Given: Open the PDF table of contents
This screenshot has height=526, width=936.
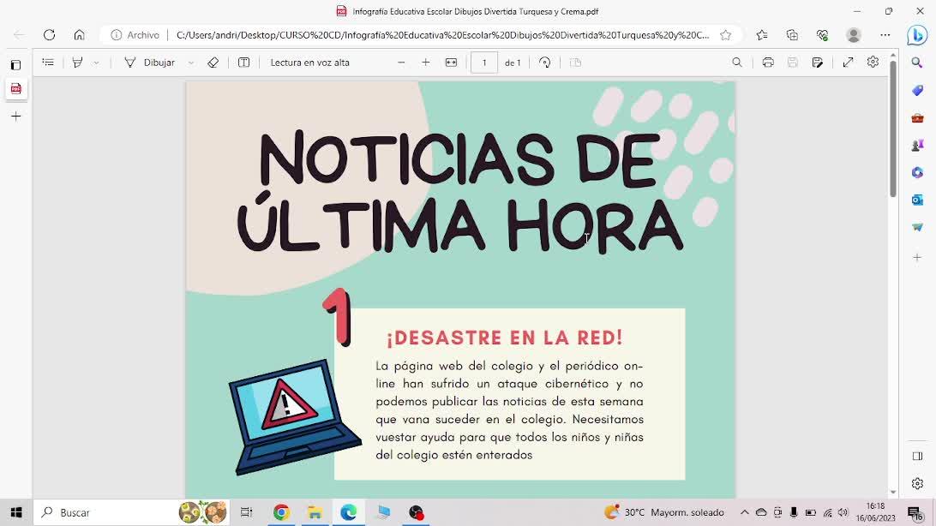Looking at the screenshot, I should [x=48, y=62].
